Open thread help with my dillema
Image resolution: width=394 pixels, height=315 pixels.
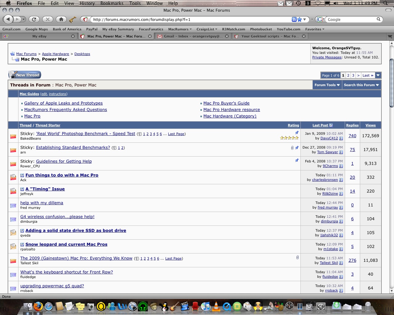[x=42, y=203]
